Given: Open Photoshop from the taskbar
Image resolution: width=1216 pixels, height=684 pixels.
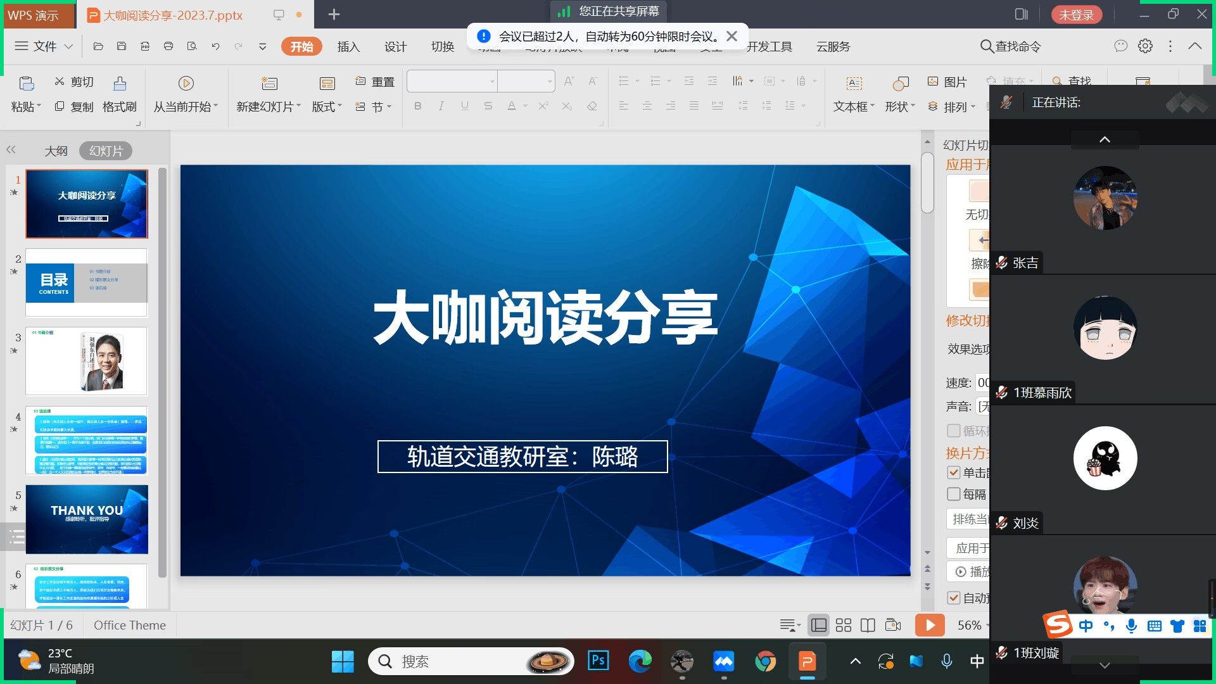Looking at the screenshot, I should coord(598,661).
